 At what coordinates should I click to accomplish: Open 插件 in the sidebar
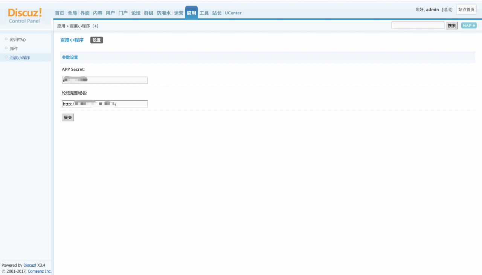tap(14, 48)
